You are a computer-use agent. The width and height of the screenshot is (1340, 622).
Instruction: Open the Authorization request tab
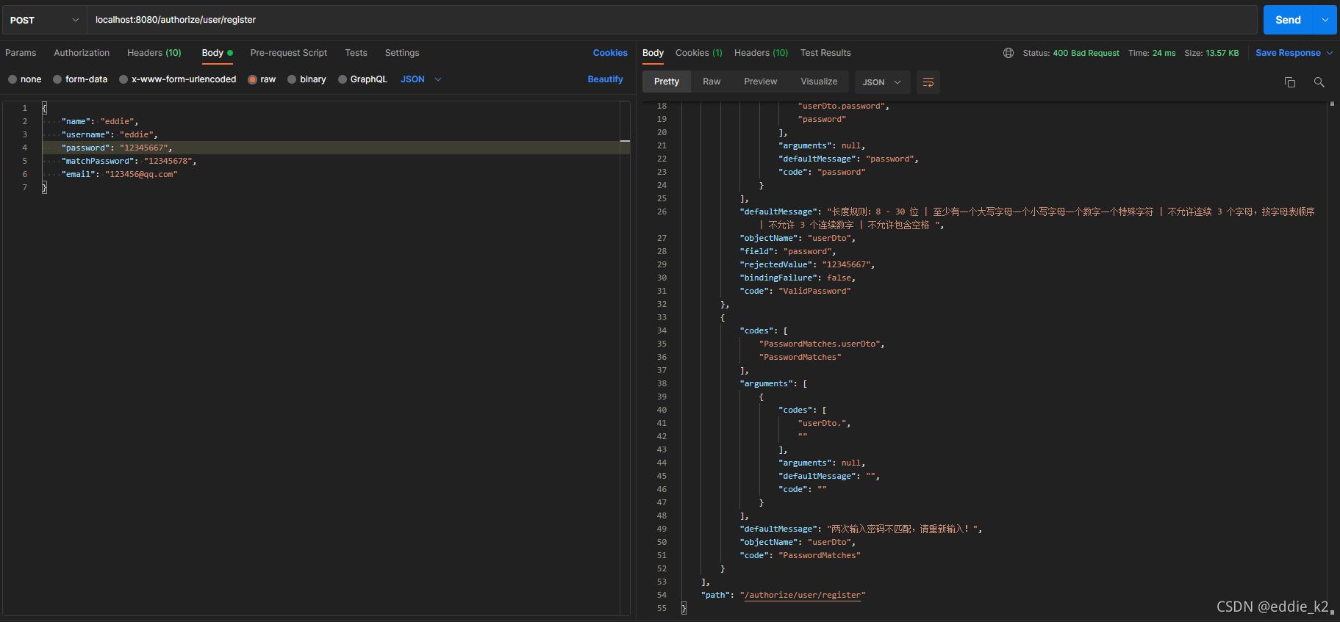(x=82, y=53)
